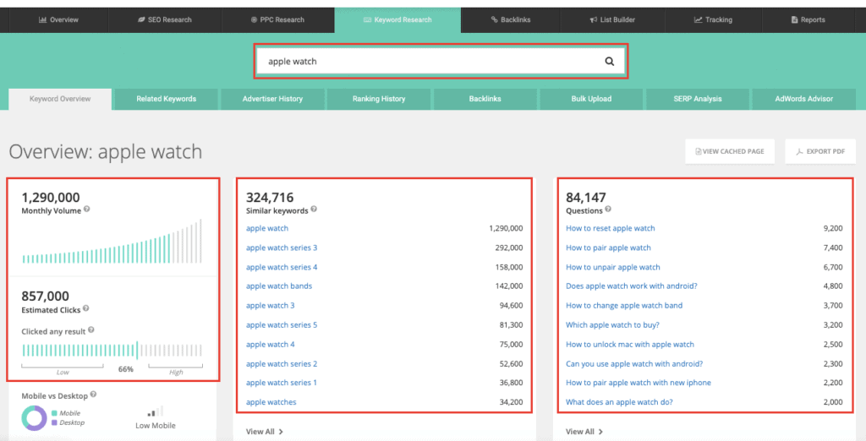The width and height of the screenshot is (866, 441).
Task: Click help icon beside Similar keywords
Action: [x=314, y=210]
